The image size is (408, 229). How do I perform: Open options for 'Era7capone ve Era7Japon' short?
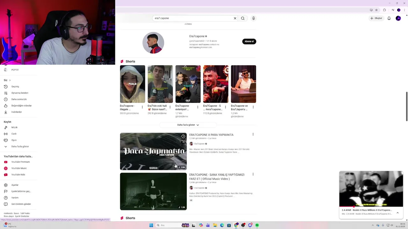253,107
